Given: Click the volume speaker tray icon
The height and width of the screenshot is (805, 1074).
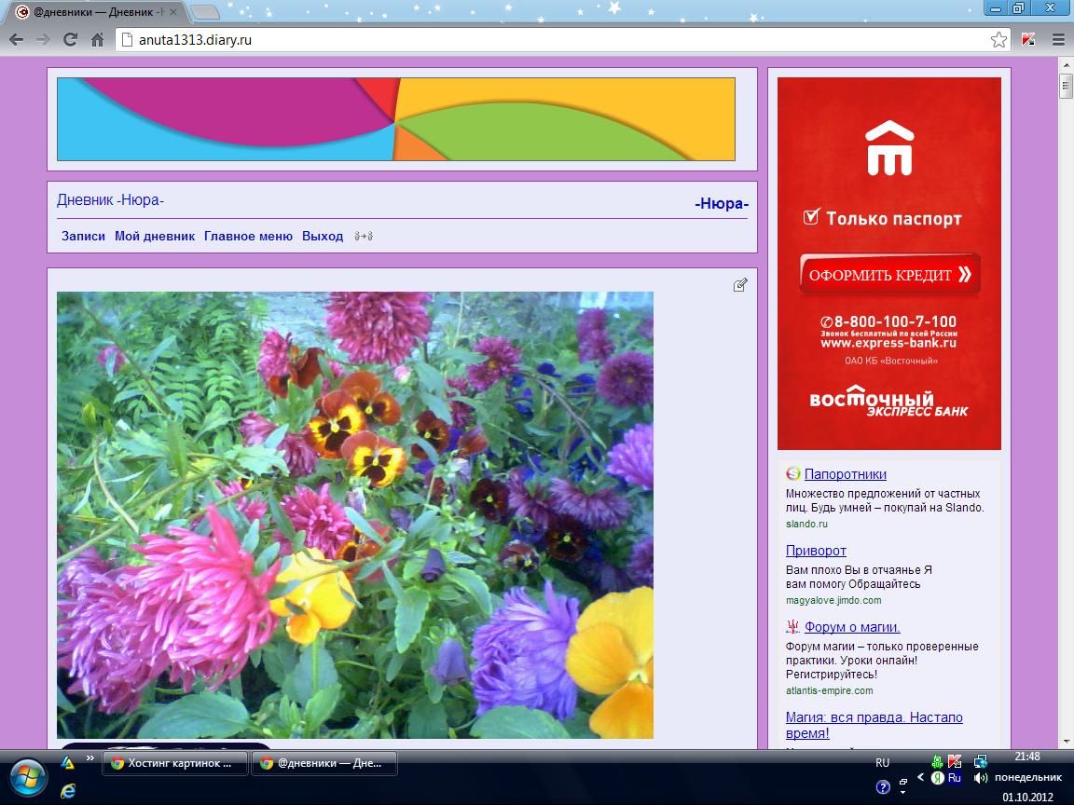Looking at the screenshot, I should click(x=981, y=778).
